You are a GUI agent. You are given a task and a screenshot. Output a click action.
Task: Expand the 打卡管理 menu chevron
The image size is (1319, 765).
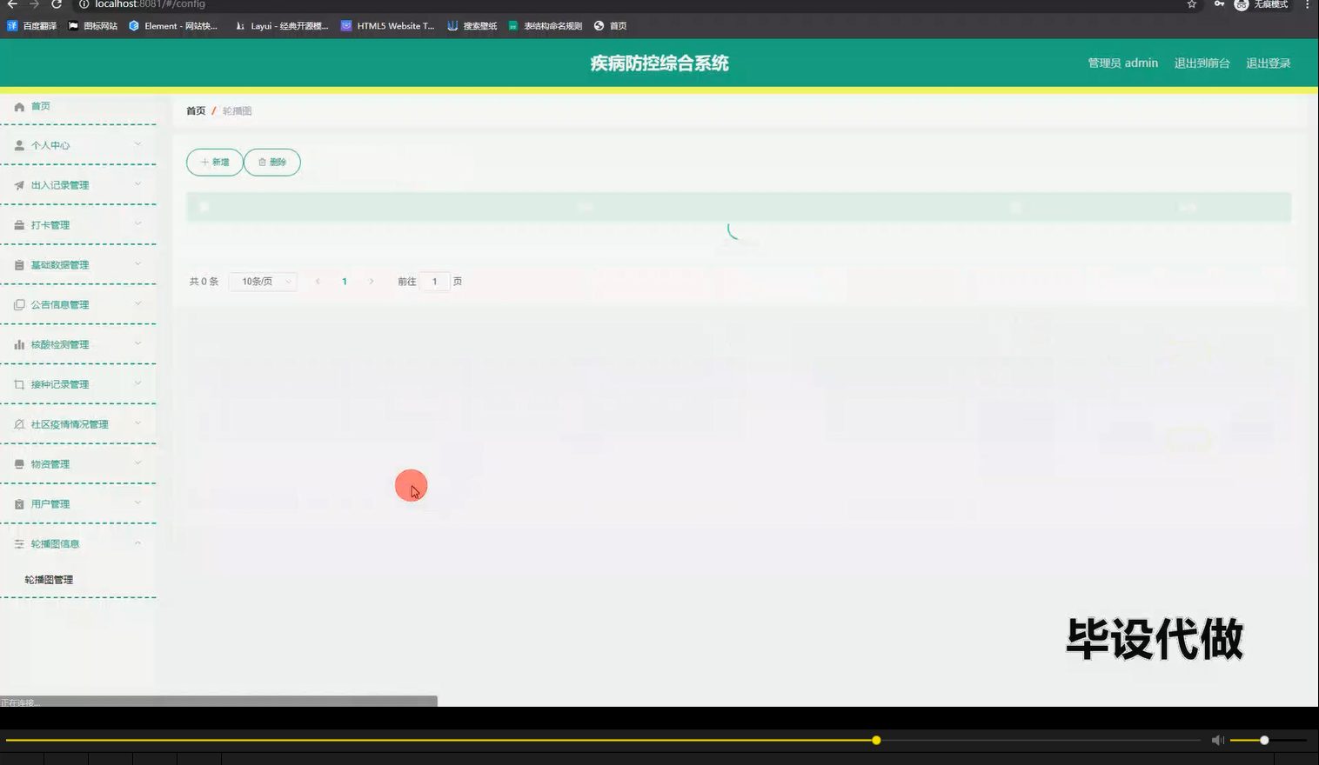click(137, 224)
